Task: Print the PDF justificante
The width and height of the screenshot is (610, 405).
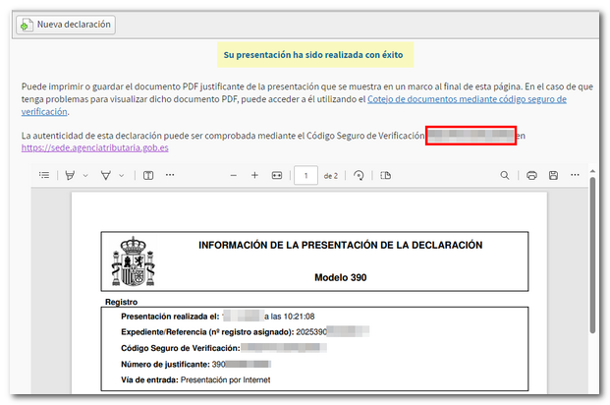Action: [x=531, y=175]
